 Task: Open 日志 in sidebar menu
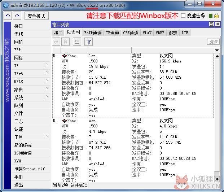click(x=31, y=121)
